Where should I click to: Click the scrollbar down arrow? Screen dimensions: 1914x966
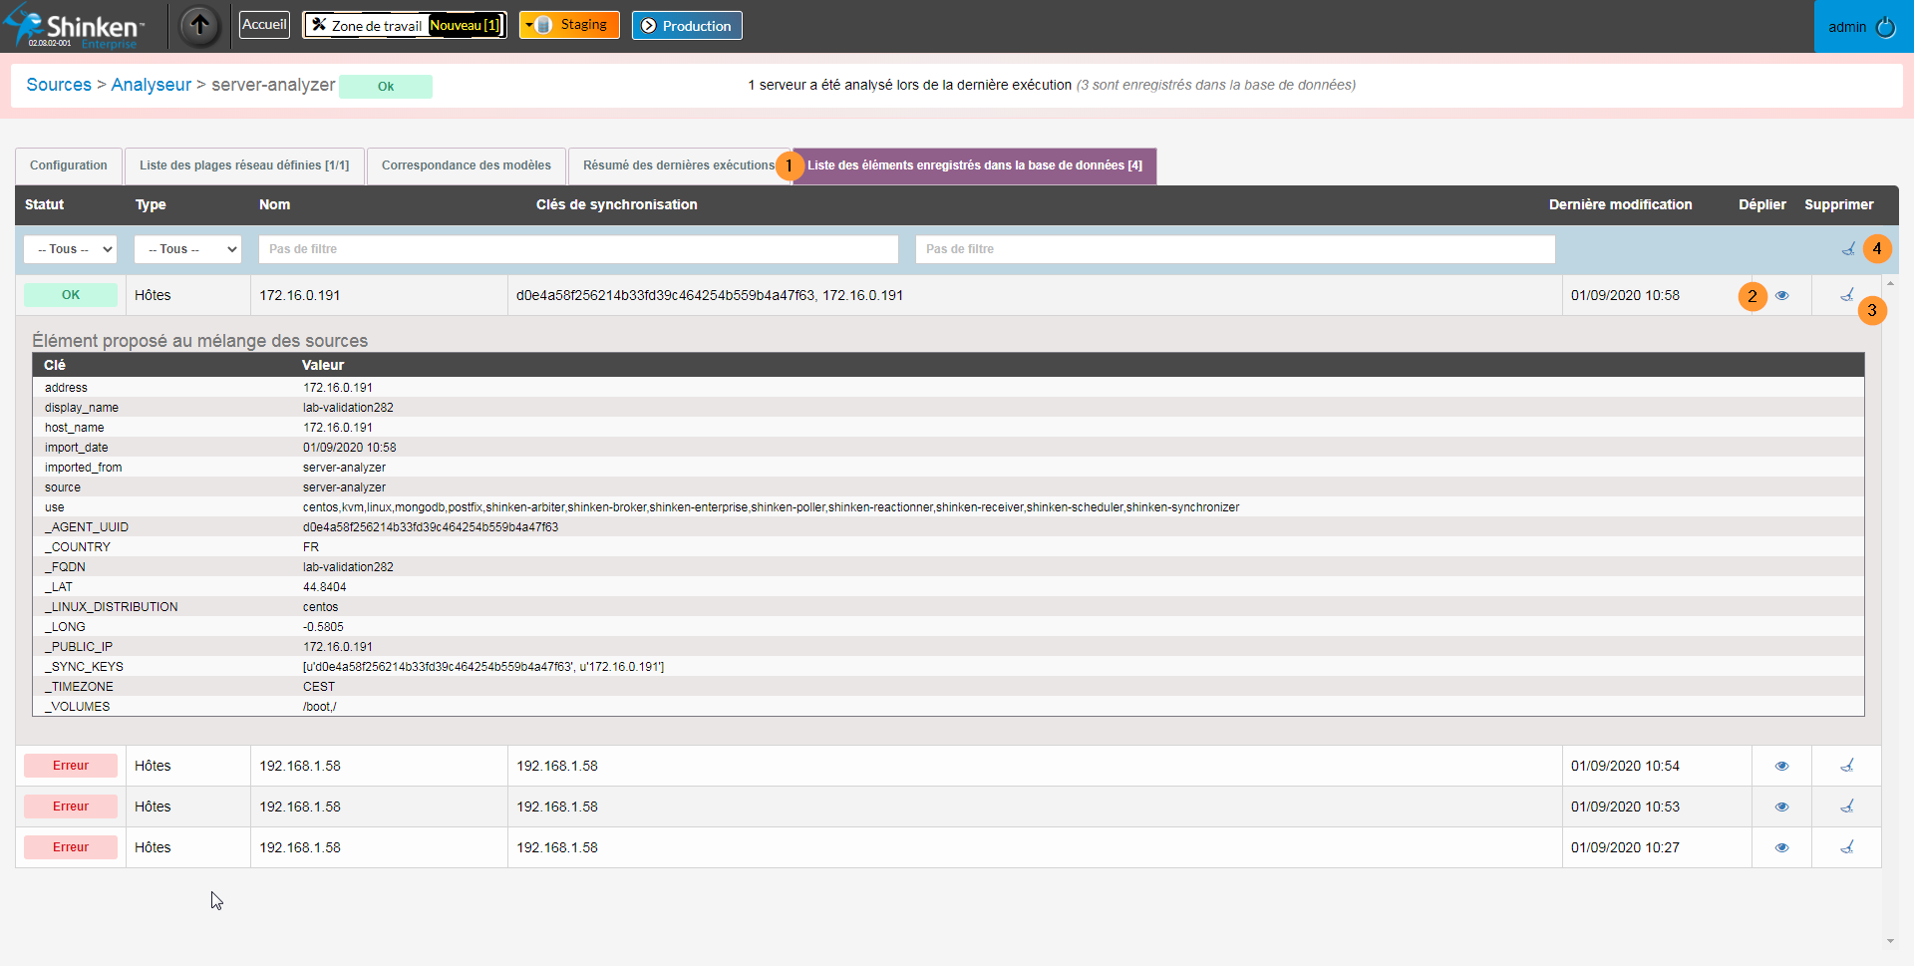click(x=1890, y=941)
